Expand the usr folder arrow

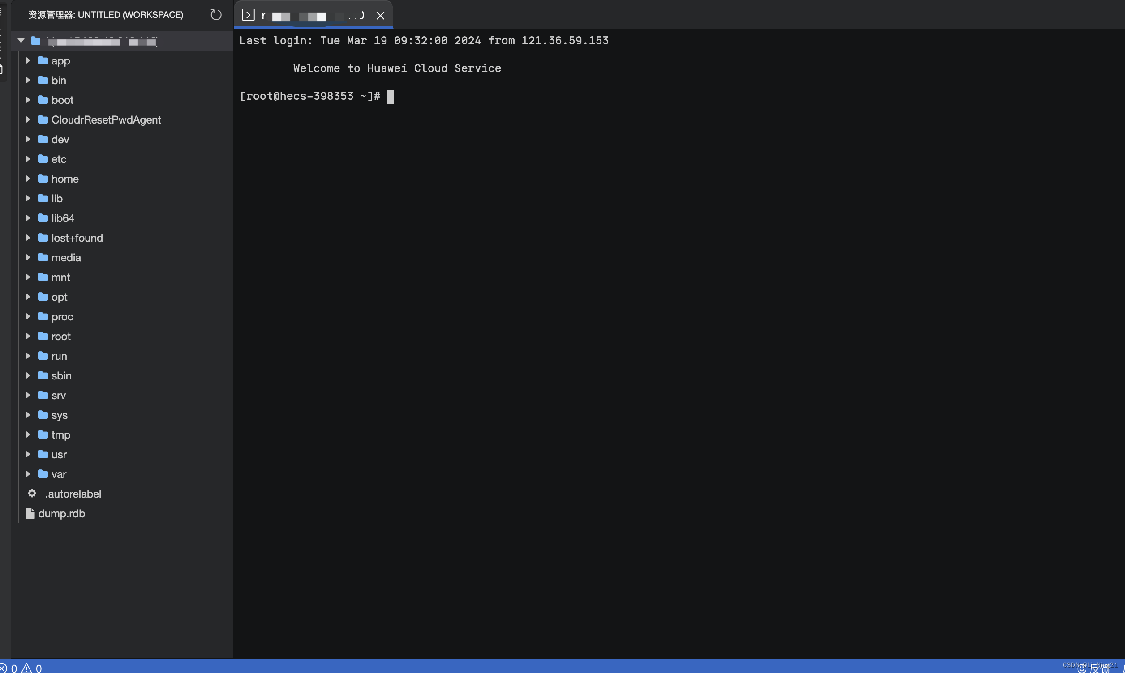pos(28,455)
